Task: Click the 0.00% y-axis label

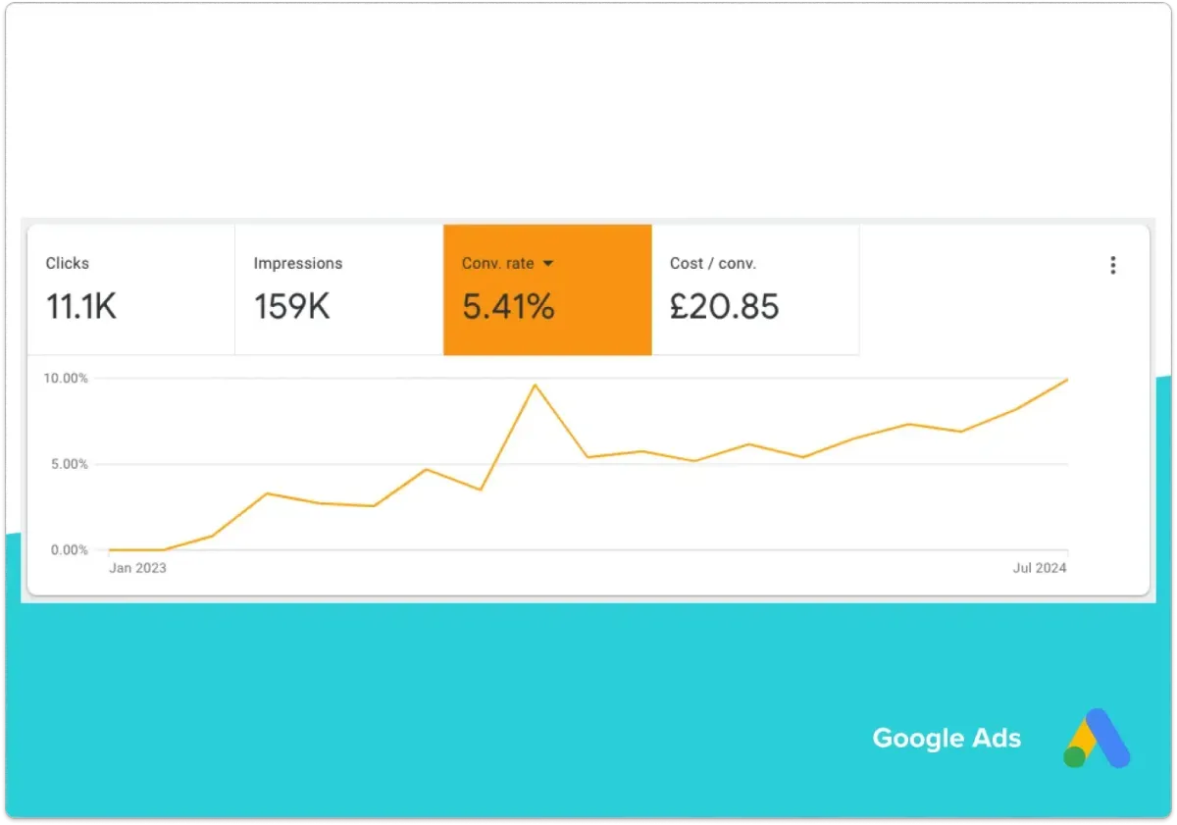Action: 69,550
